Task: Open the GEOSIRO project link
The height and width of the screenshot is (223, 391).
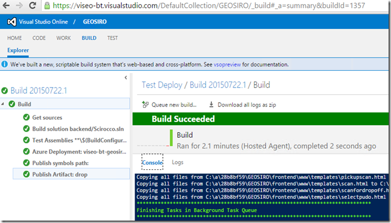Action: [95, 22]
